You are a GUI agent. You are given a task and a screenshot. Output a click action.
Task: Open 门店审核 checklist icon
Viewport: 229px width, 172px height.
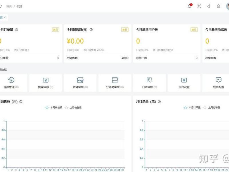click(x=149, y=80)
